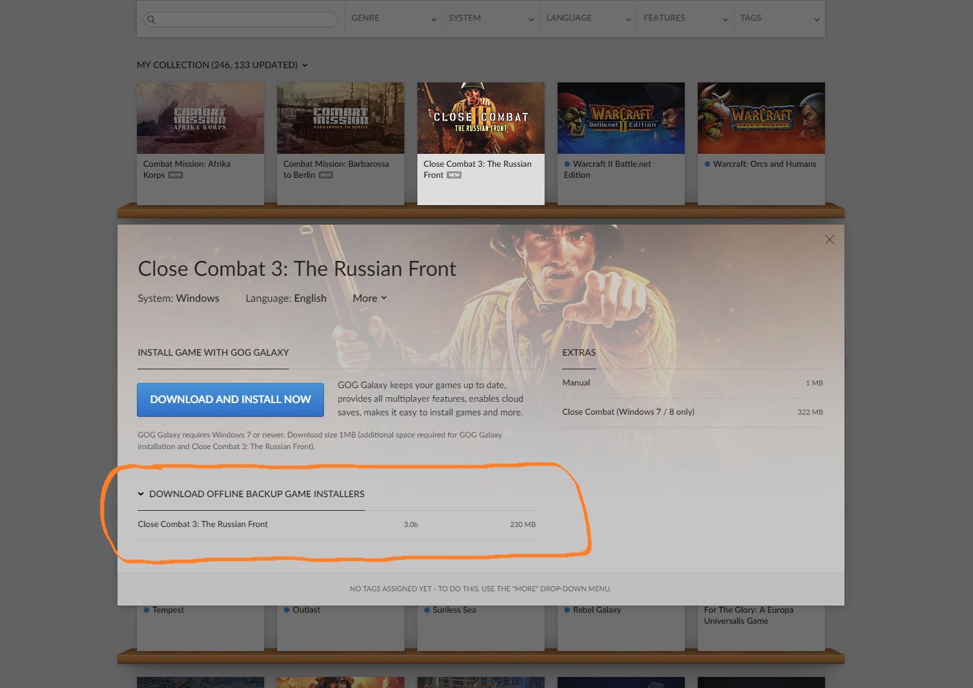This screenshot has height=688, width=973.
Task: Select Warcraft: Orcs and Humans cover
Action: [x=761, y=118]
